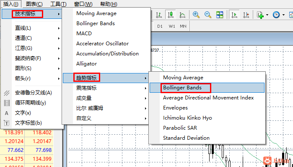Screen dimensions: 293x167
Task: Select the line chart icon
Action: tap(182, 14)
